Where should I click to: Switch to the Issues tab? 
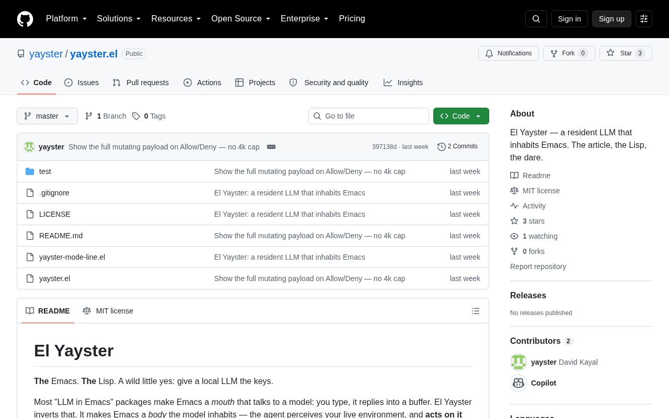coord(82,83)
